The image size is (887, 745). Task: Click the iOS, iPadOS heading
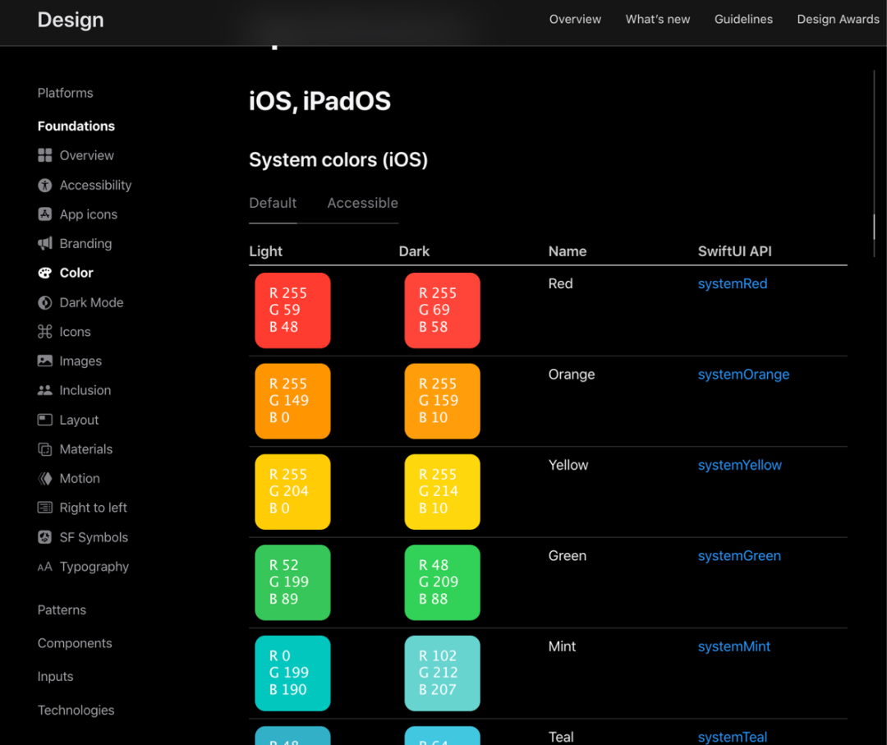[319, 101]
